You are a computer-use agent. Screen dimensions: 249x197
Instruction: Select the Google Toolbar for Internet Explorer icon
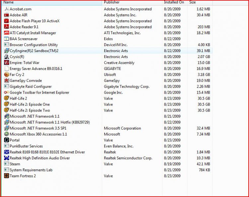coord(7,93)
